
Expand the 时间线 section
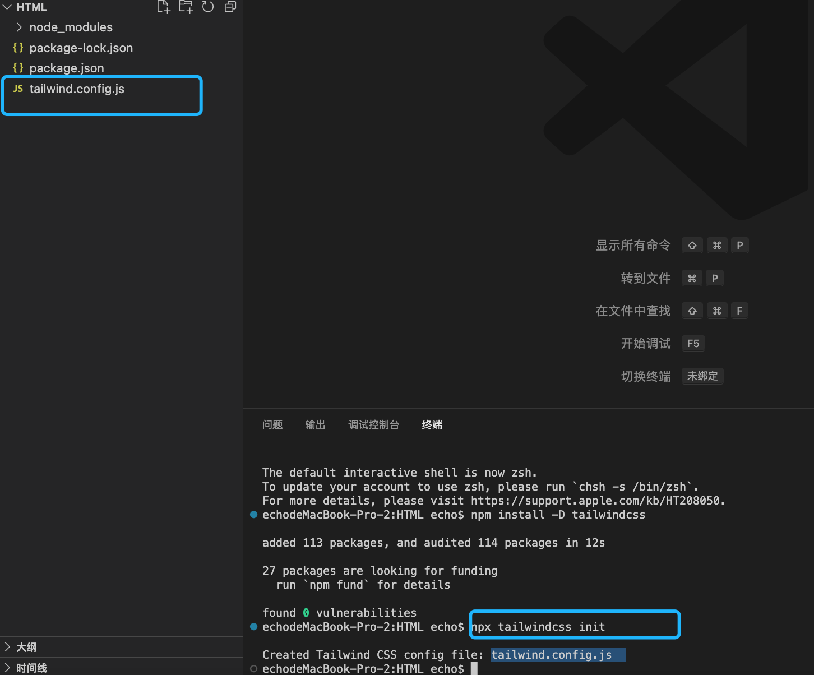pos(122,667)
